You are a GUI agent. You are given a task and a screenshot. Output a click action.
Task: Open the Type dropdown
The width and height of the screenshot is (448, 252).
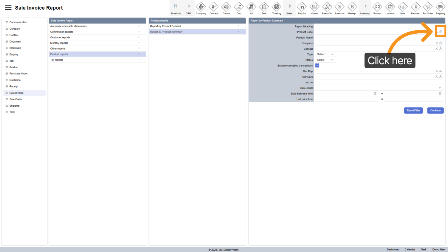point(325,54)
